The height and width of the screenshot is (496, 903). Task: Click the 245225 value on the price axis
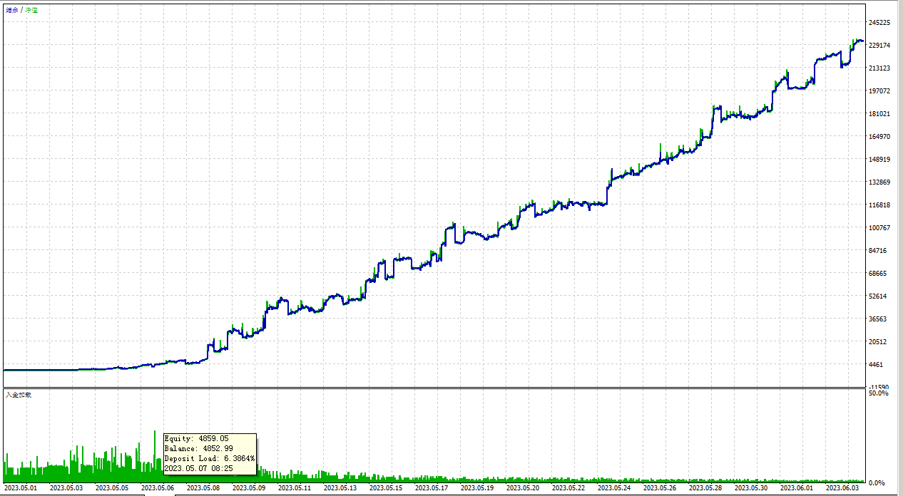(880, 23)
